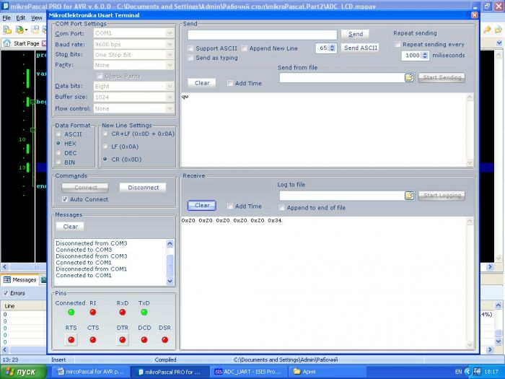Screen dimensions: 505x379
Task: Enable Repeat sending every checkbox
Action: [x=398, y=45]
